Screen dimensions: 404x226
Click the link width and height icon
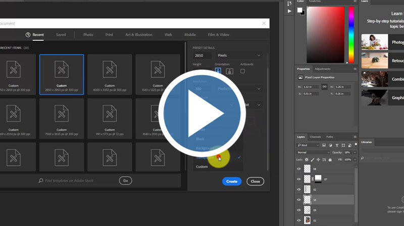pos(324,87)
